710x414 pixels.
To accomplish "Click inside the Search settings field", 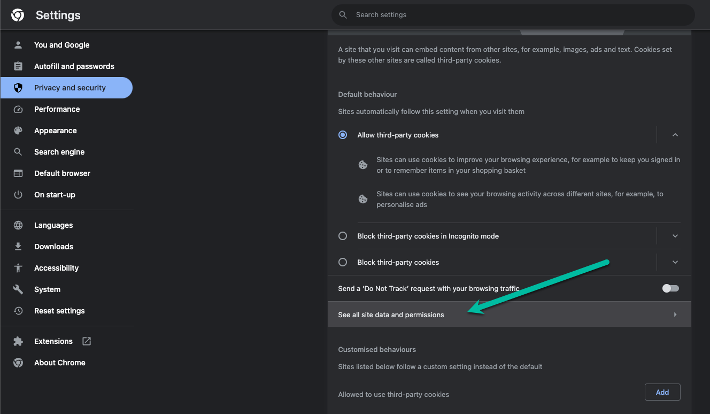I will [512, 14].
